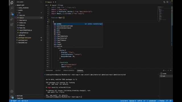Click the synchronize changes status icon
Screen dimensions: 182x102
click(19, 101)
